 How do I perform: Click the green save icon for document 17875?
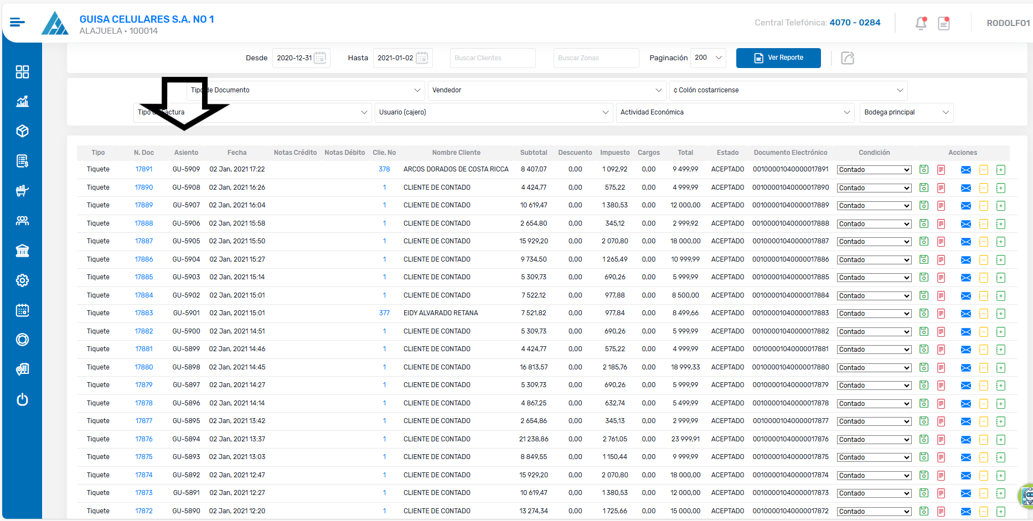924,457
